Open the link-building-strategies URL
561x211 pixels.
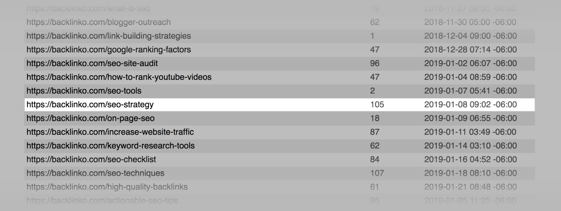(109, 36)
